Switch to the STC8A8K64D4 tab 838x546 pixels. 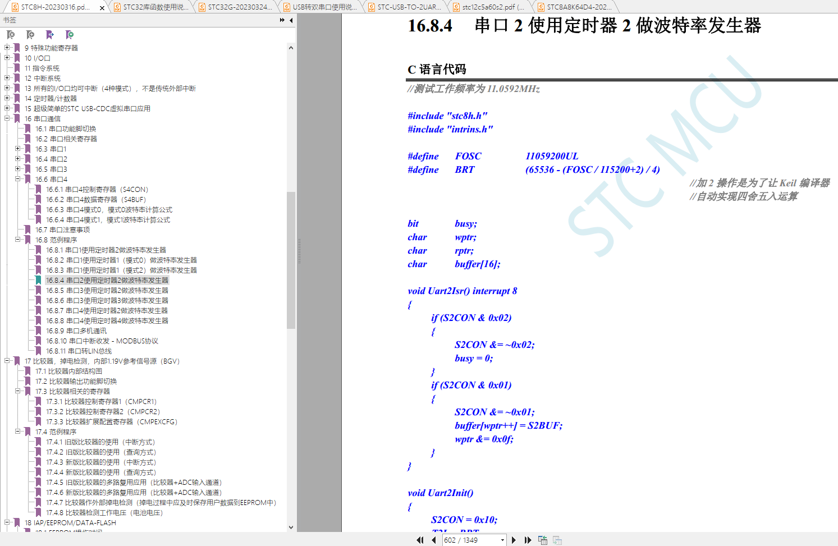click(x=575, y=7)
